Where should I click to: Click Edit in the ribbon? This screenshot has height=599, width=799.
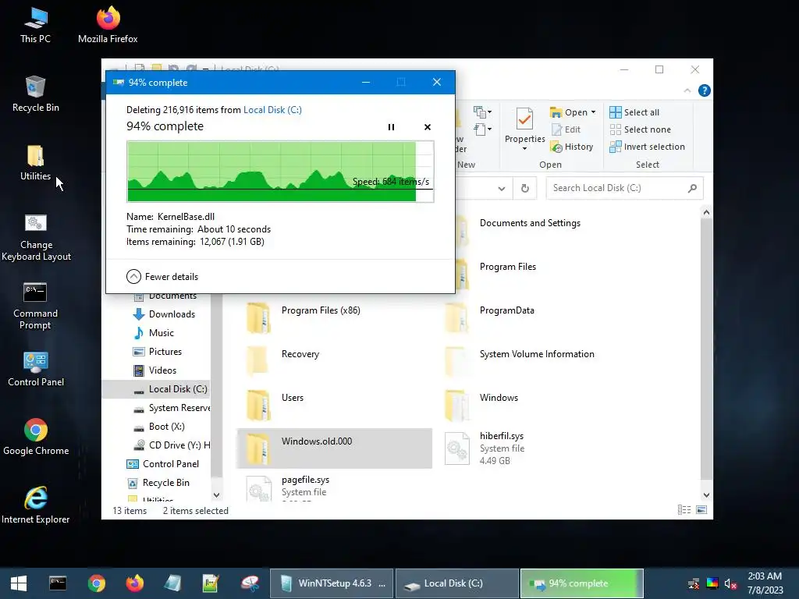[566, 129]
